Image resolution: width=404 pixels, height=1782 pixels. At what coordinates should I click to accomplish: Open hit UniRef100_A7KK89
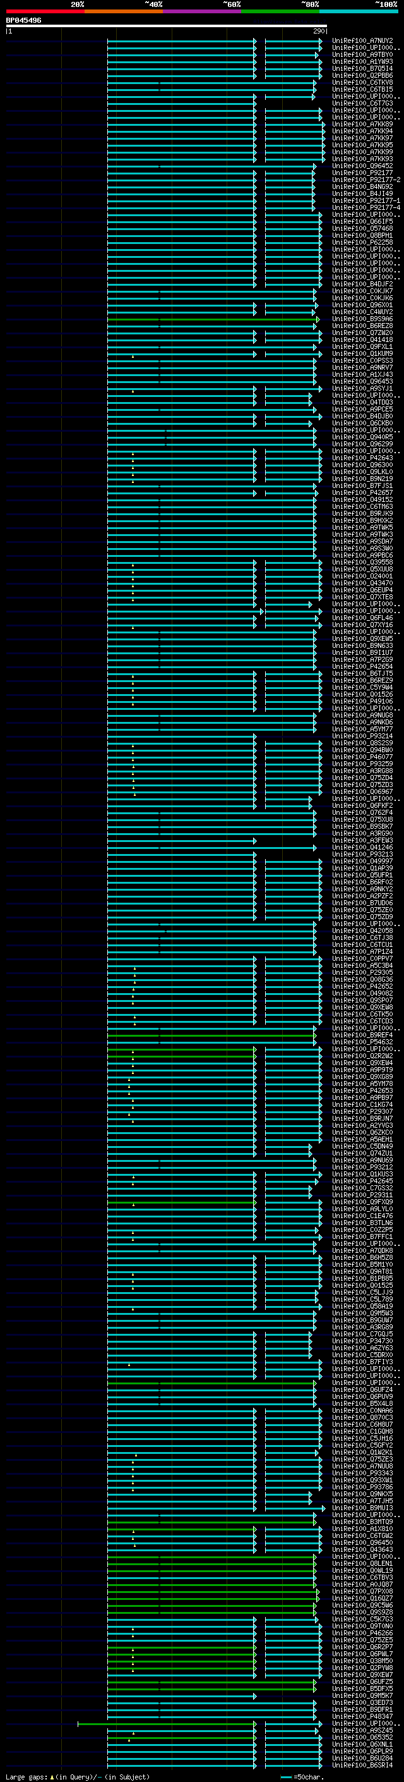[362, 125]
